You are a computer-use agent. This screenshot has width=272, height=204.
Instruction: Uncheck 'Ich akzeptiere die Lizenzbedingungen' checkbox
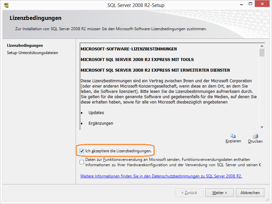tap(82, 151)
